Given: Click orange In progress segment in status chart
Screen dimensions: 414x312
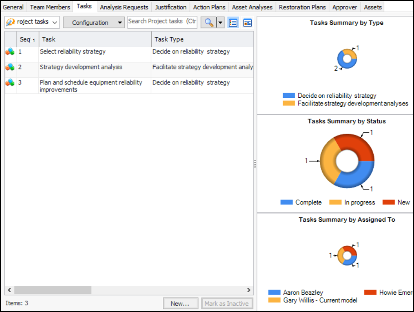Looking at the screenshot, I should 329,161.
